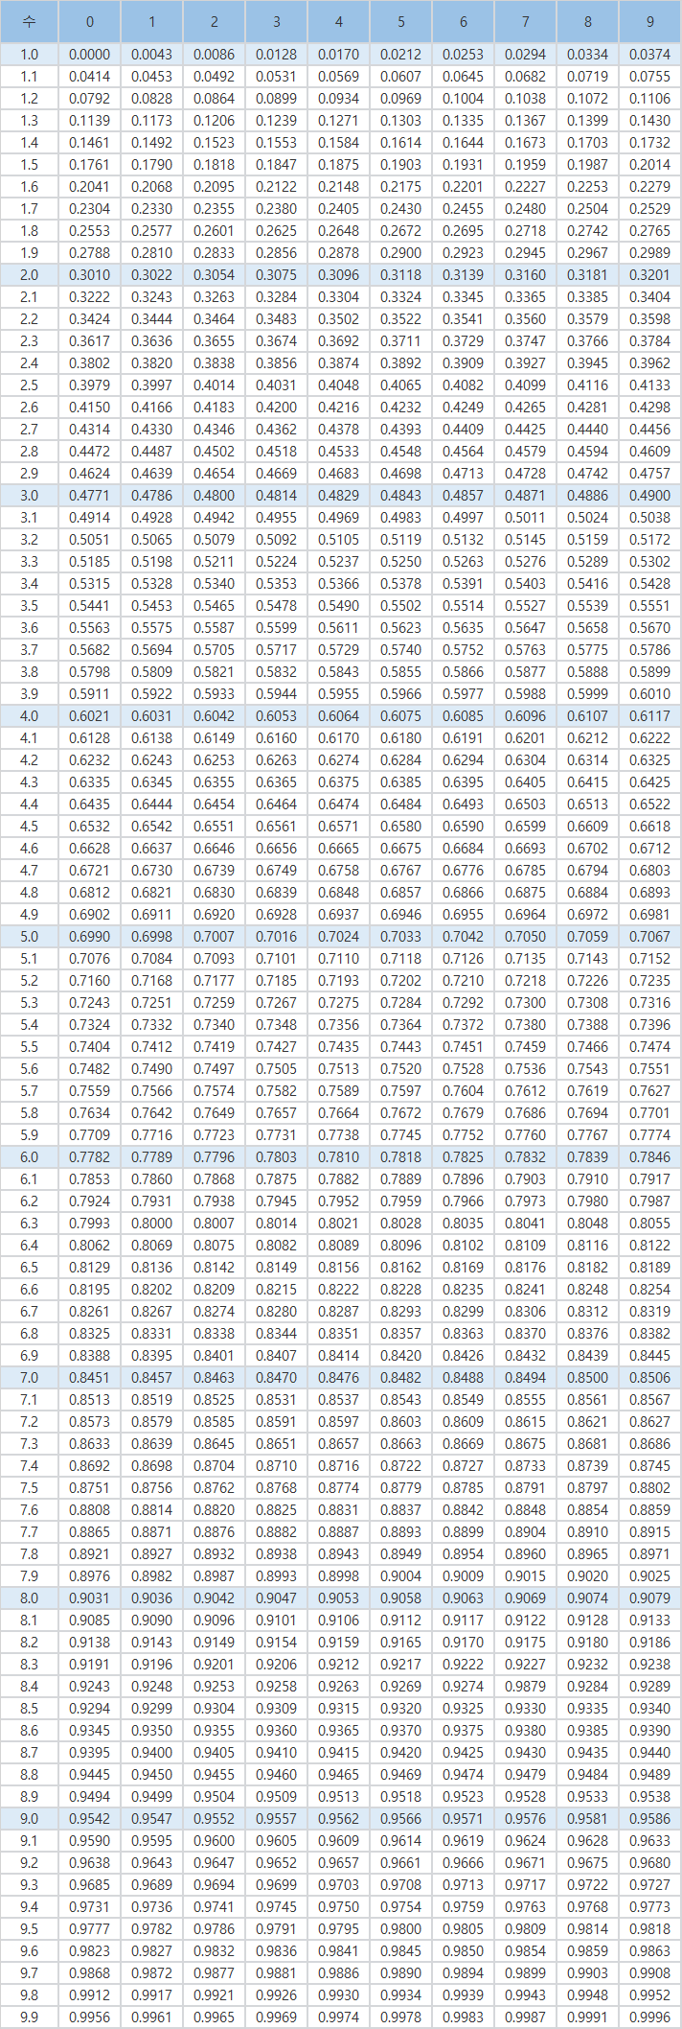Click the value 0.5551
Screen dimensions: 682x2029
tap(650, 606)
